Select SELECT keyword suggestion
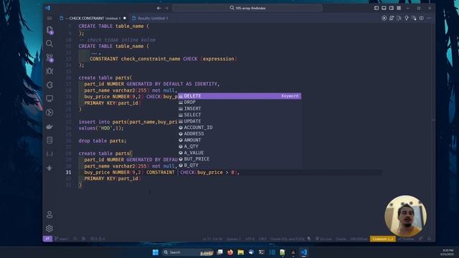Viewport: 459px width, 258px height. click(240, 115)
